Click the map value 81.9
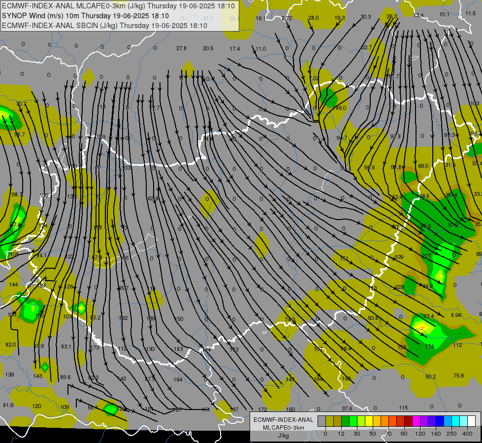 [8, 405]
